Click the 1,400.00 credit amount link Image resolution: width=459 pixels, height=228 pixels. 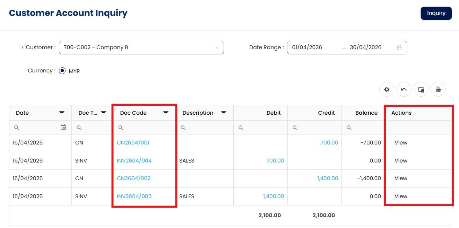tap(327, 178)
